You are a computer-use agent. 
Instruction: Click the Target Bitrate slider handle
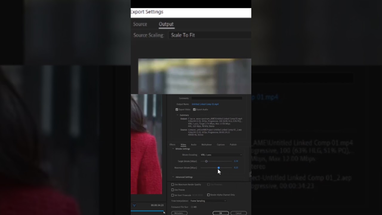tap(206, 161)
